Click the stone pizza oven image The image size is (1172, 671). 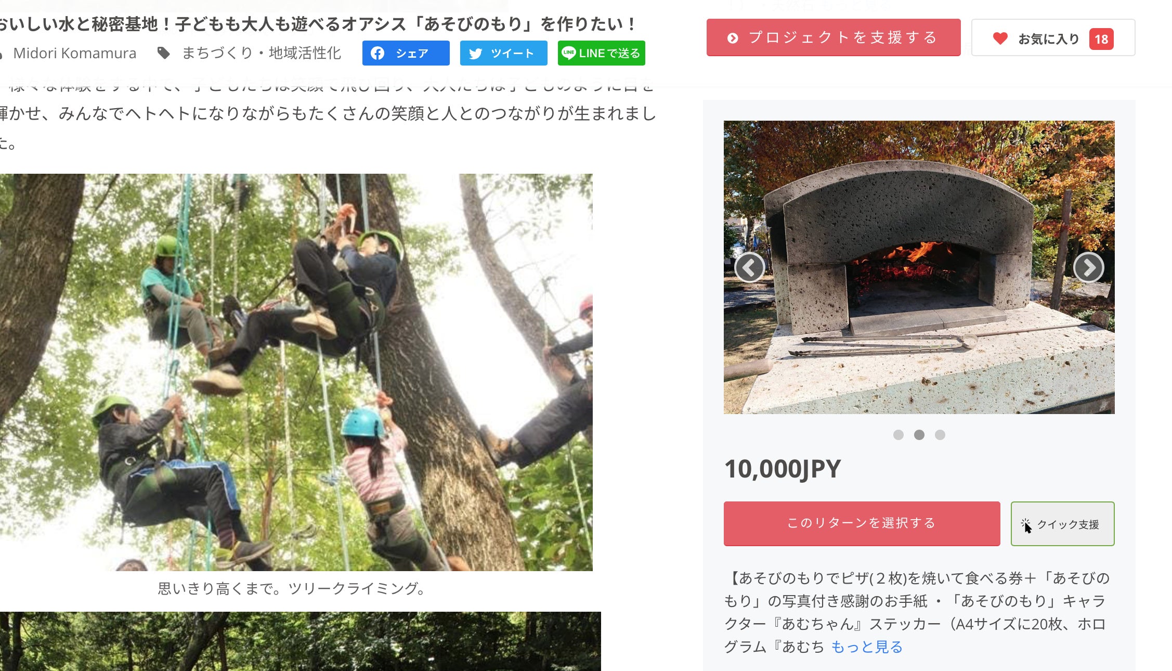919,267
